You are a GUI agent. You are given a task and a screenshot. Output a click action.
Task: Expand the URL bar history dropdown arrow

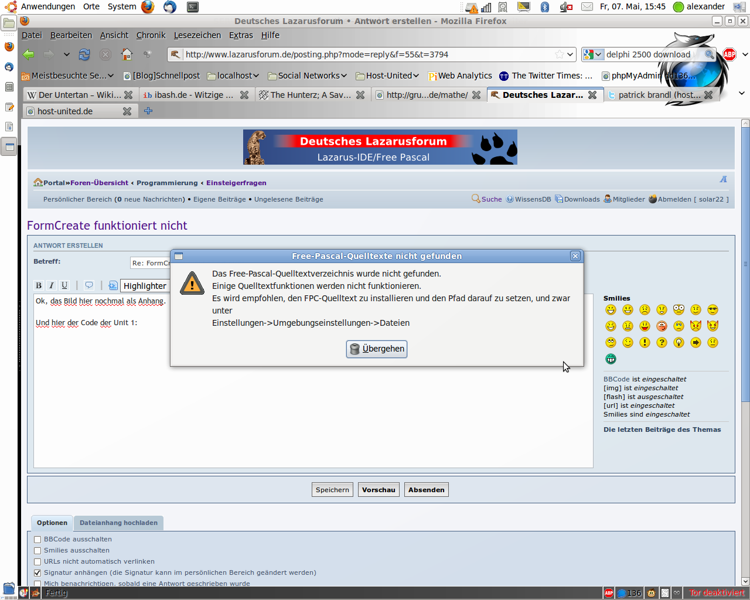pos(570,54)
